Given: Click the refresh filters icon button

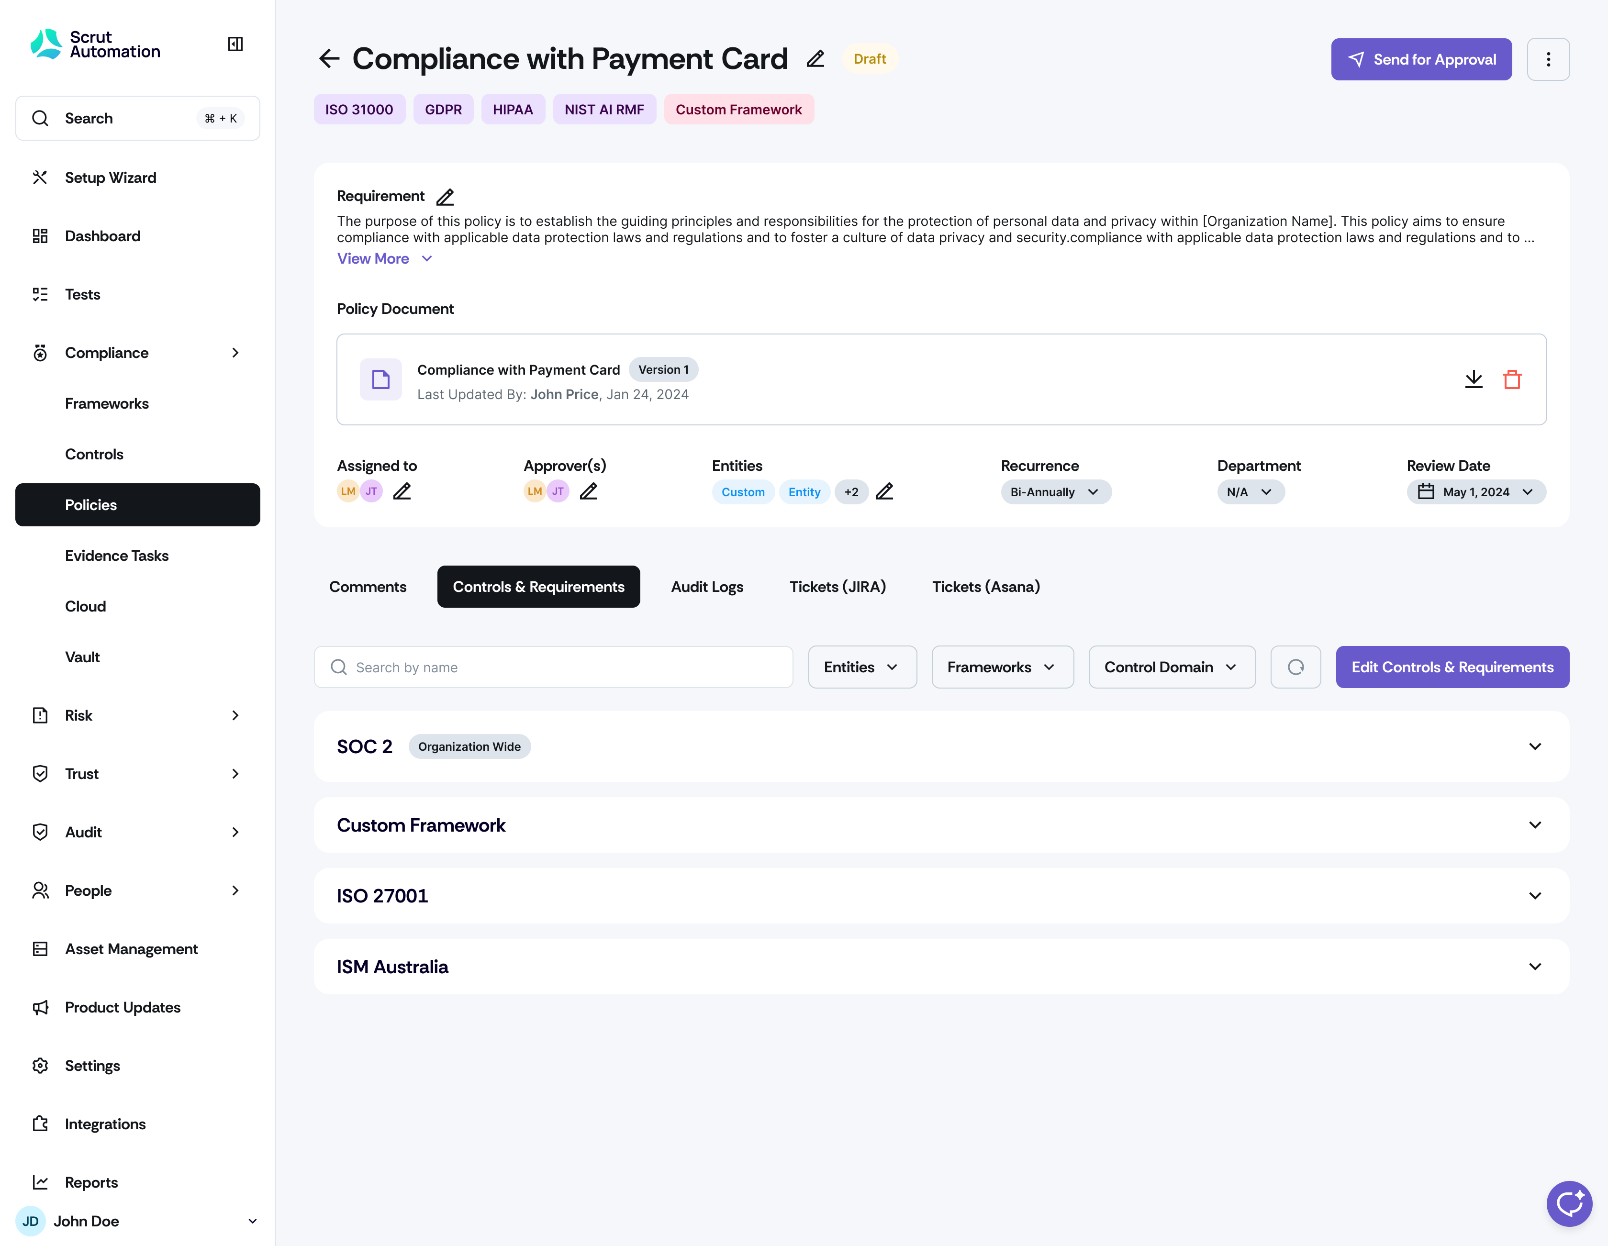Looking at the screenshot, I should tap(1295, 667).
